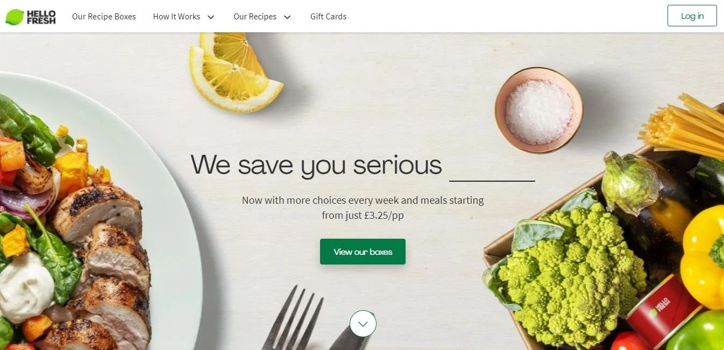Screen dimensions: 724x350
Task: Click the green romanesco broccoli in box
Action: pos(570,272)
